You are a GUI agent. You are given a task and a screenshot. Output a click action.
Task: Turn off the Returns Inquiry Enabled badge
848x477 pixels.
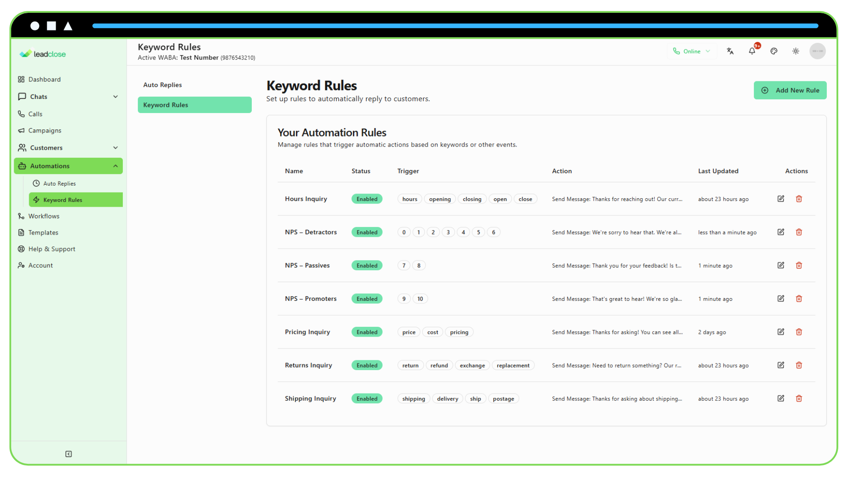[367, 365]
